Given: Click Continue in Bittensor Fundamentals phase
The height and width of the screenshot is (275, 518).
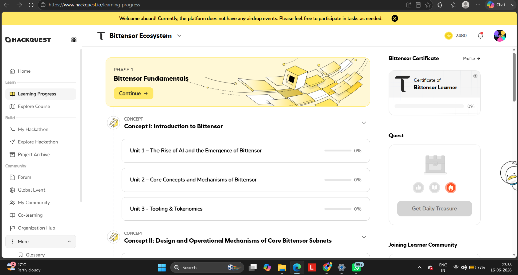Looking at the screenshot, I should tap(134, 93).
